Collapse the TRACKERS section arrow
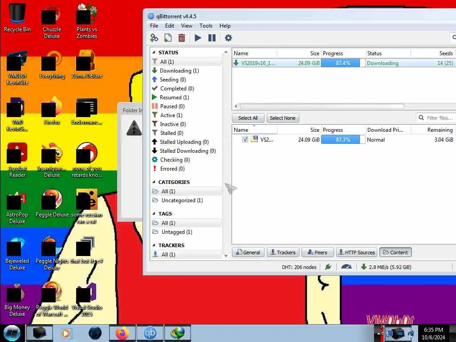This screenshot has height=342, width=456. coord(154,245)
